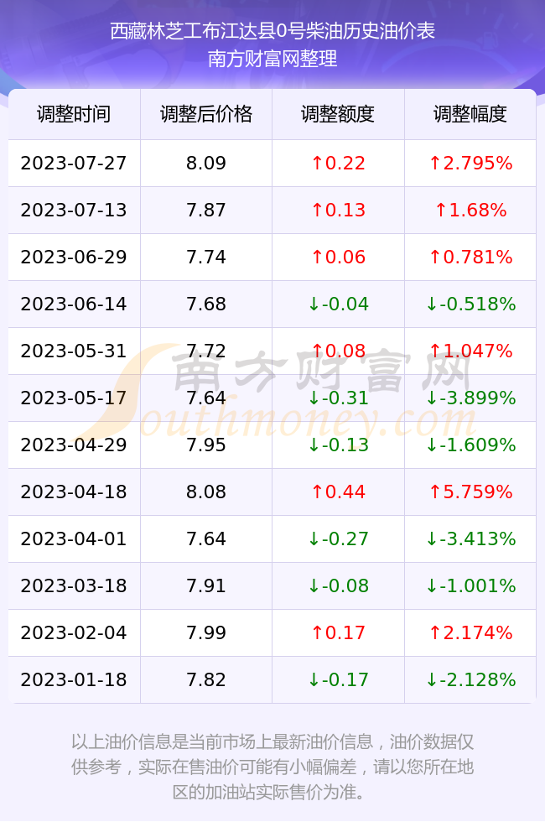Select the 2023-07-27 date cell

pos(74,163)
